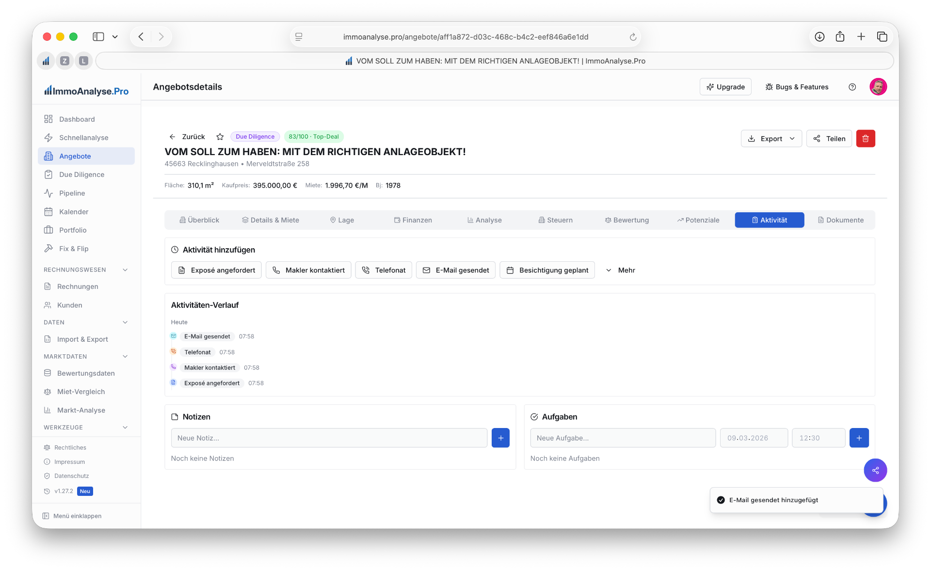Reload the page in Safari
Screen dimensions: 931x571
(633, 37)
